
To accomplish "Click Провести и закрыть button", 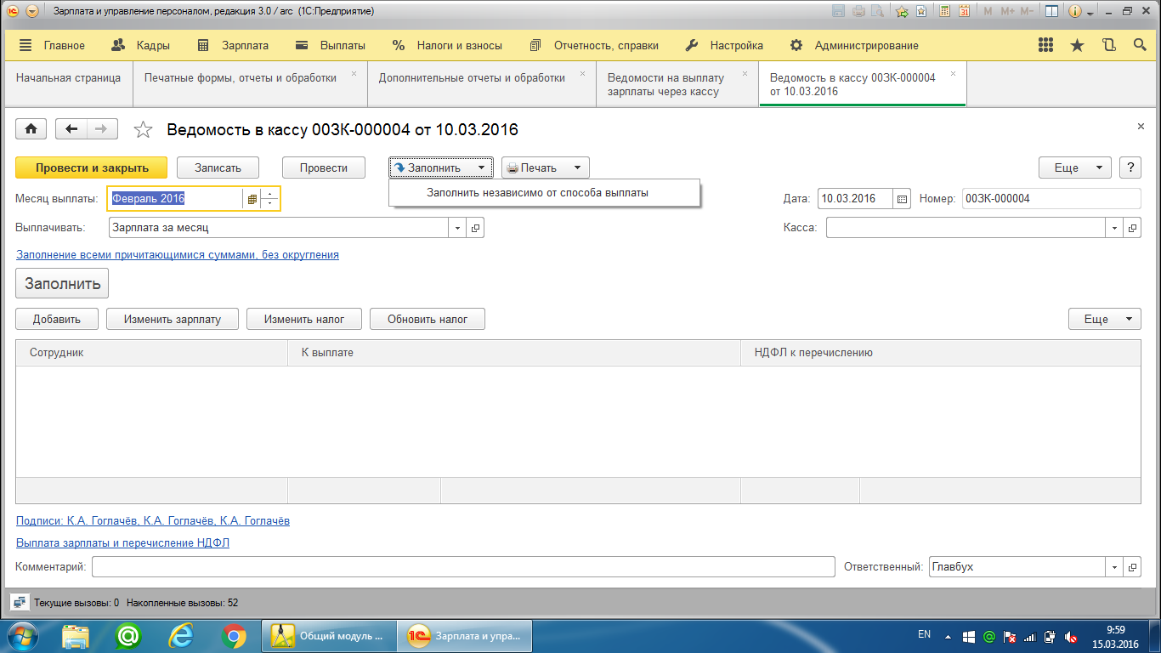I will [92, 168].
